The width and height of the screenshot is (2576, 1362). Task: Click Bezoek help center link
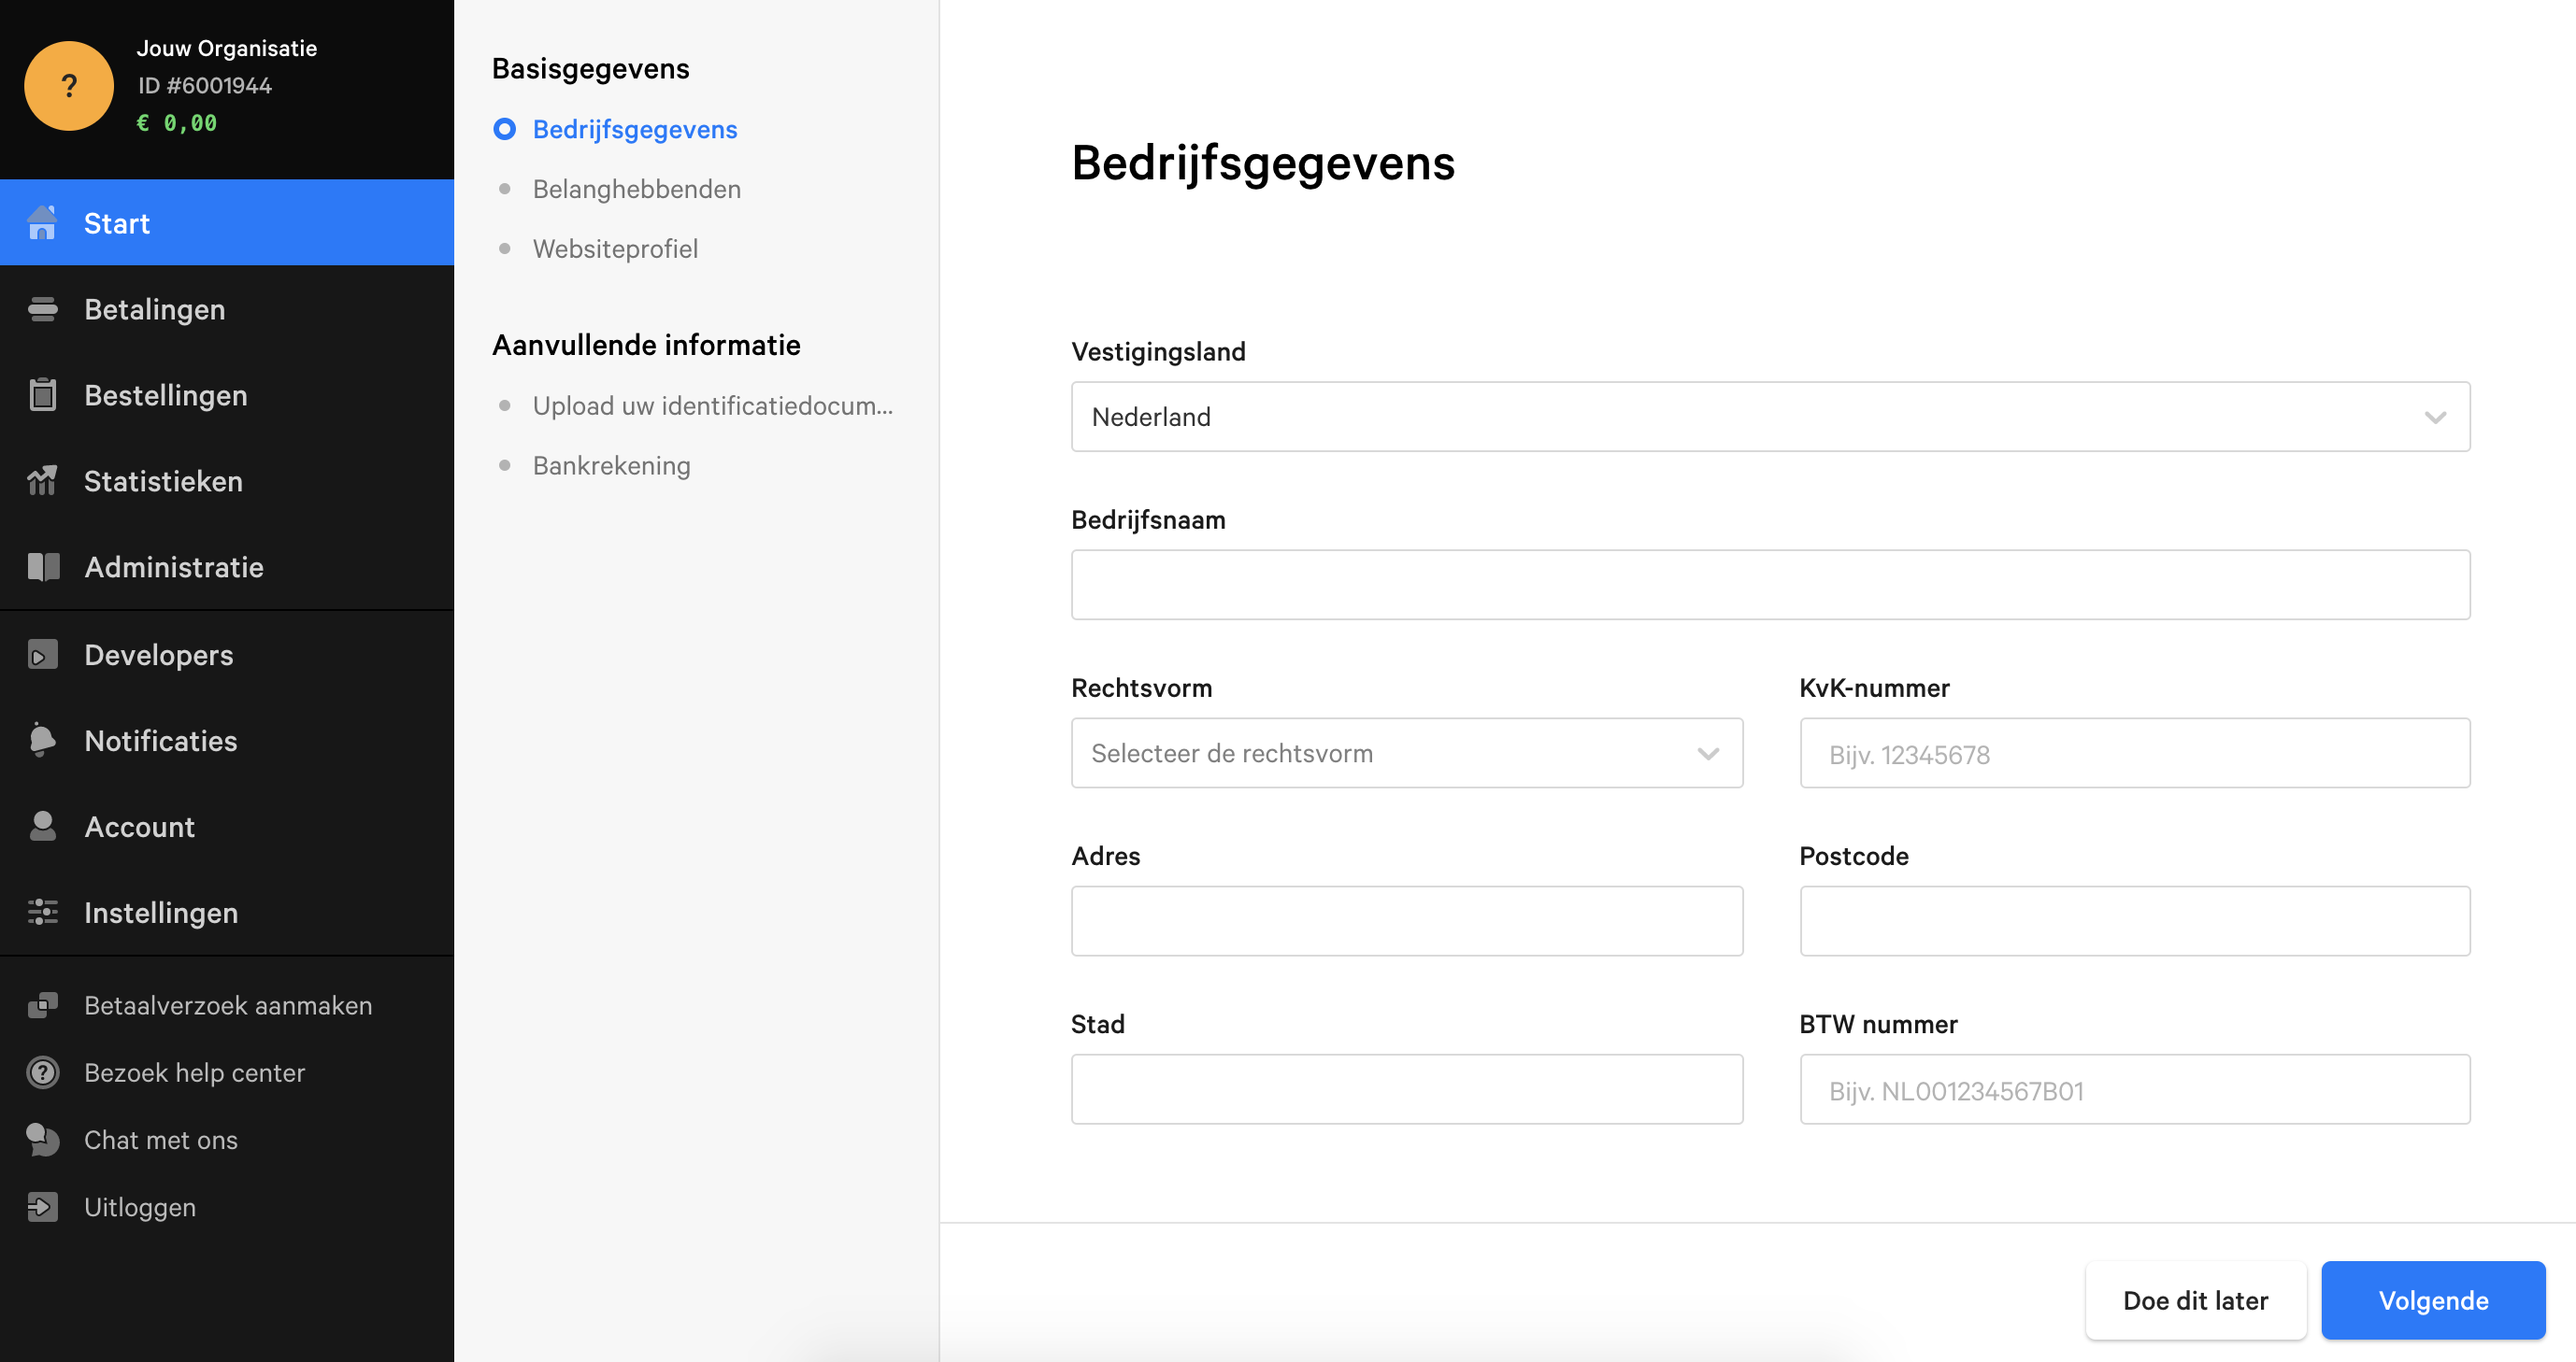click(194, 1072)
